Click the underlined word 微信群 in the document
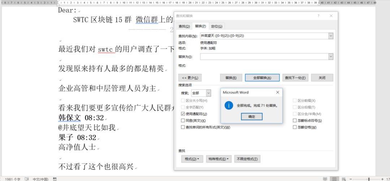Image resolution: width=390 pixels, height=181 pixels. (x=147, y=20)
